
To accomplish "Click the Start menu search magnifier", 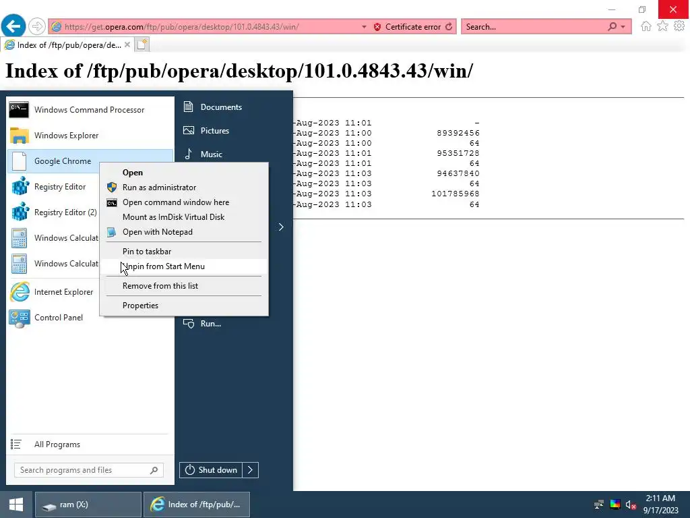I will click(154, 470).
